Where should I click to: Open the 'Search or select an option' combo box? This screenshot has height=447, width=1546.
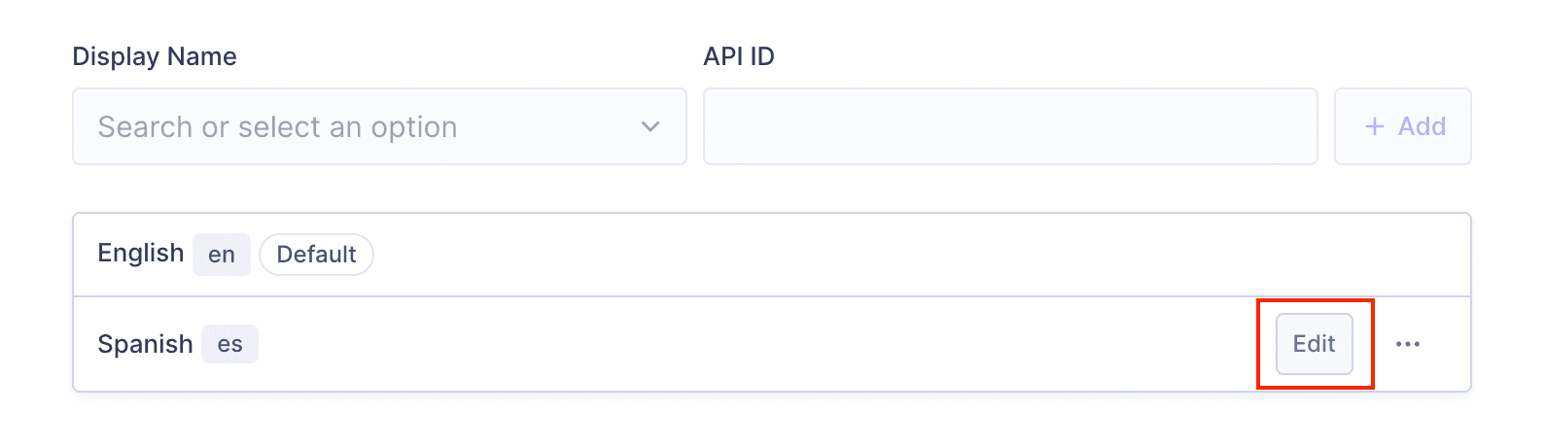pos(379,126)
